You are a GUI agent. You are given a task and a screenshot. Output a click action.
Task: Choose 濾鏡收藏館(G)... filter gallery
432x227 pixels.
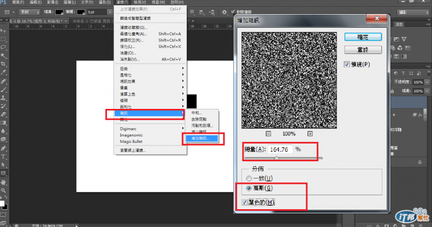click(x=150, y=27)
